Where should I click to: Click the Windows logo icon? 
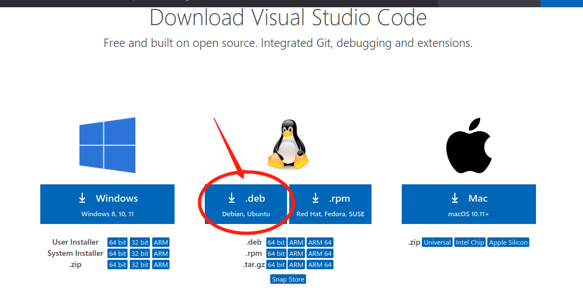(x=107, y=145)
